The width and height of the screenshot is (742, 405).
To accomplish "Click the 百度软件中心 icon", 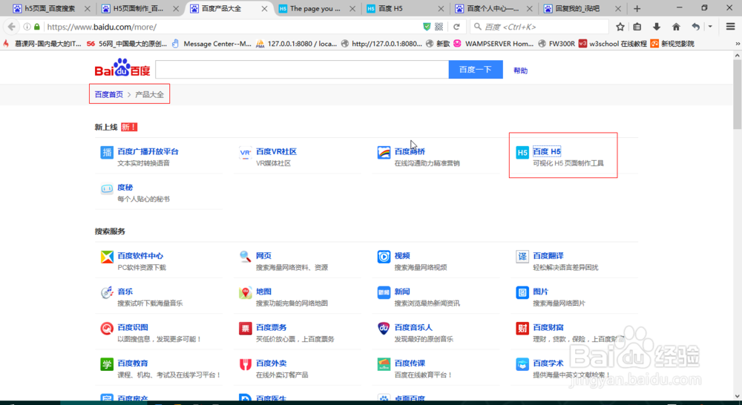I will coord(107,257).
